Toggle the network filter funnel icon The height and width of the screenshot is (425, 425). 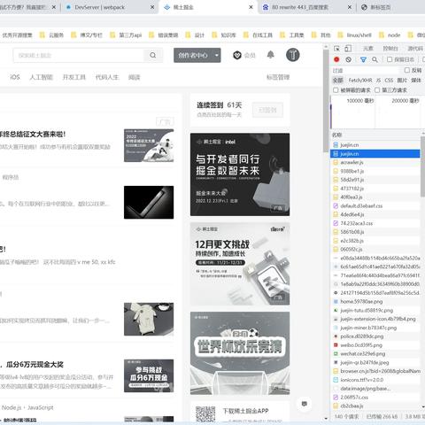[363, 59]
